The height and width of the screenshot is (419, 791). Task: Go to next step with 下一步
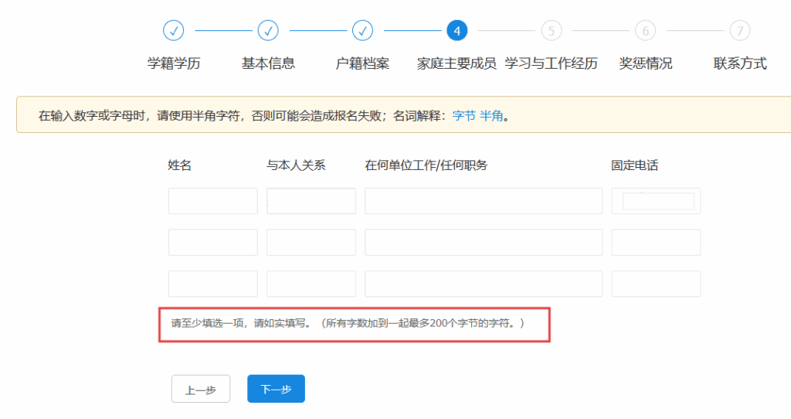pos(276,390)
